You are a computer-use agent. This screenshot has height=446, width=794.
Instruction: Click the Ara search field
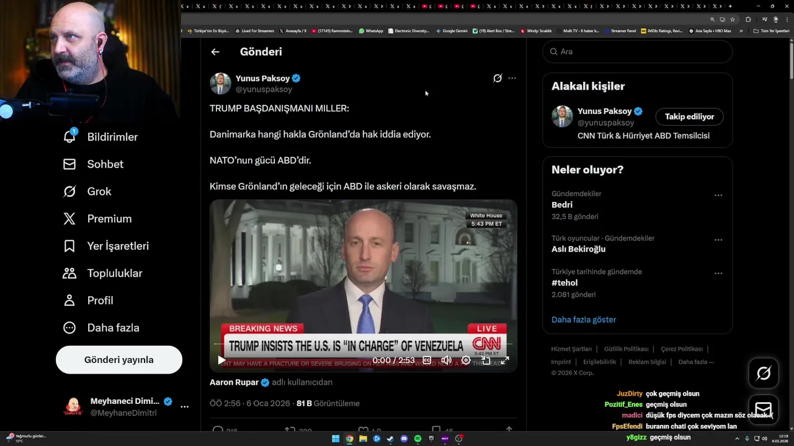[638, 51]
